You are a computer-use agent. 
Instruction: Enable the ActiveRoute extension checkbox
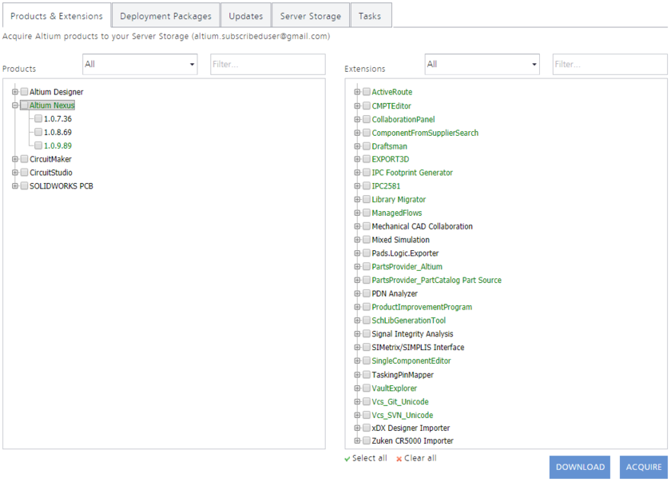(x=366, y=92)
